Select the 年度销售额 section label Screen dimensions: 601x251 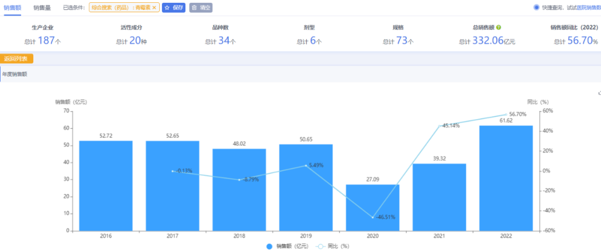(x=15, y=74)
